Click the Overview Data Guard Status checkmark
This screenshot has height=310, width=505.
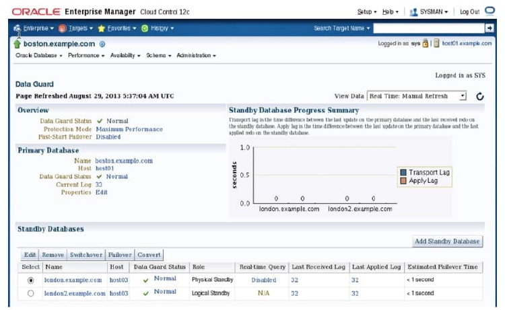[x=100, y=121]
